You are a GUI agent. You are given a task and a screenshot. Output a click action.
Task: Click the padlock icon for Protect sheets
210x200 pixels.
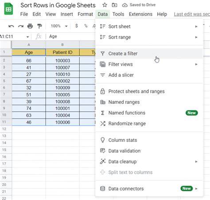tap(103, 91)
